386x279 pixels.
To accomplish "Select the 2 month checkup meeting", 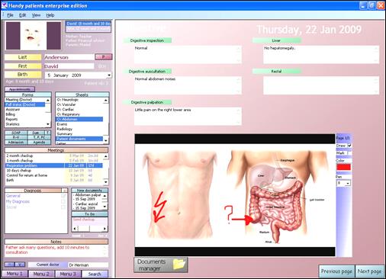I will coord(54,156).
